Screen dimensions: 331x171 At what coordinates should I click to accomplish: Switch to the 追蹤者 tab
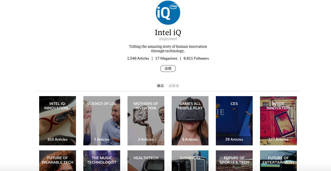tap(174, 86)
